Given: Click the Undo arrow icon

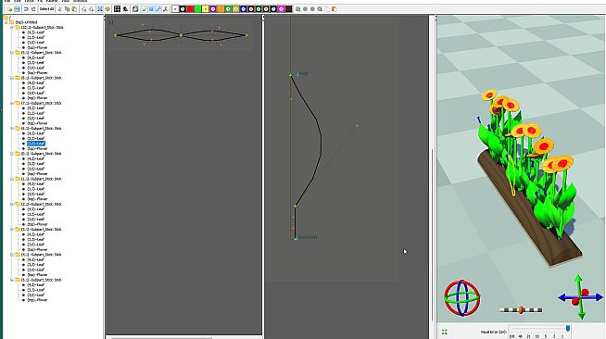Looking at the screenshot, I should pos(26,9).
